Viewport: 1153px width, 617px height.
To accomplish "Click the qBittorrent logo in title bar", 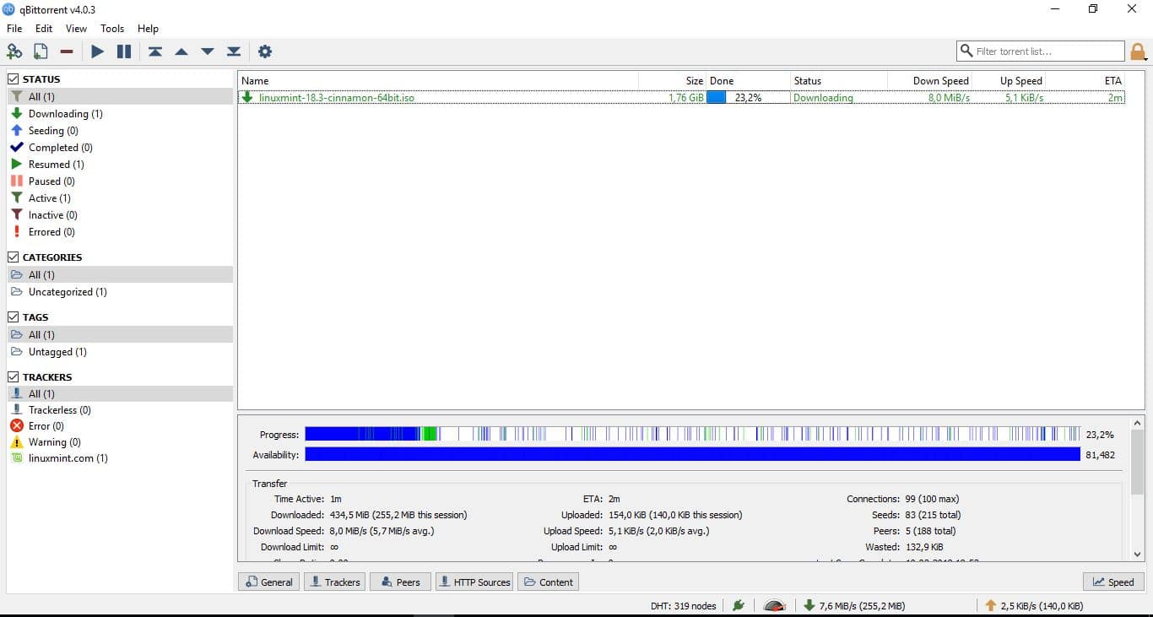I will tap(9, 9).
